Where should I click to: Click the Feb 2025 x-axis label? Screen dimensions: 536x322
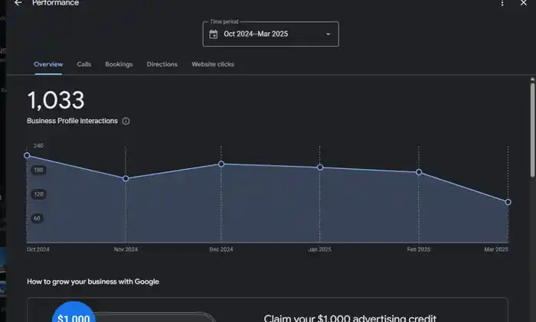[x=418, y=249]
